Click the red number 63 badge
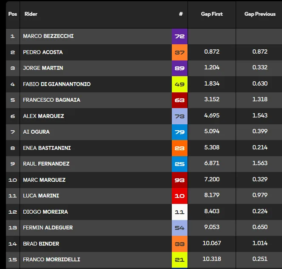This screenshot has width=282, height=269. click(x=179, y=100)
